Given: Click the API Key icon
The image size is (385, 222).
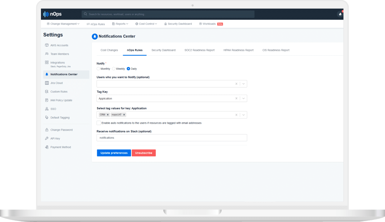Looking at the screenshot, I should pos(47,139).
